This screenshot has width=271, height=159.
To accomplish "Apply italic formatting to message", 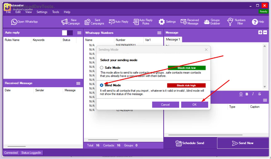I will pyautogui.click(x=253, y=94).
